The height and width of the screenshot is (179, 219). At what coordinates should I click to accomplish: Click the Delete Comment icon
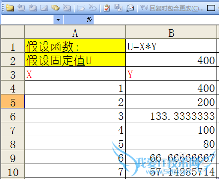point(67,8)
